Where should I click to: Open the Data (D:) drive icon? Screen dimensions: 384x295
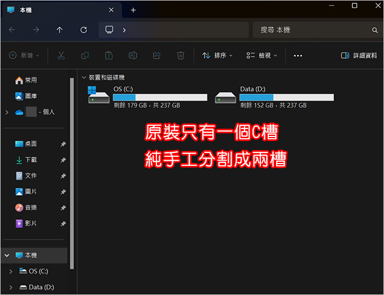point(225,98)
